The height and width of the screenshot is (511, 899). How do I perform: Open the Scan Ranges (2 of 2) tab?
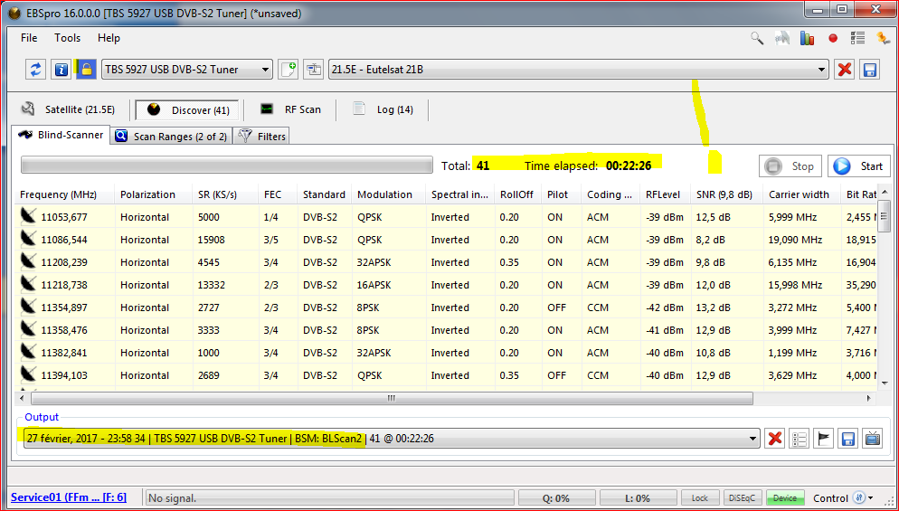click(172, 136)
